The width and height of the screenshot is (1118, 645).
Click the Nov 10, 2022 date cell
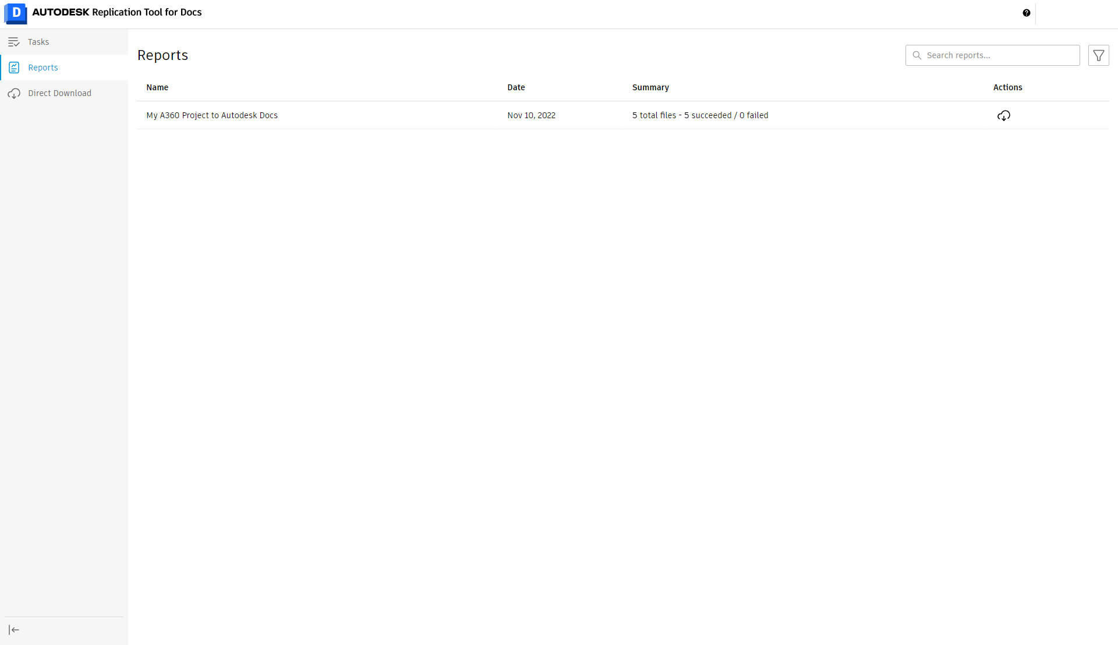pyautogui.click(x=531, y=115)
